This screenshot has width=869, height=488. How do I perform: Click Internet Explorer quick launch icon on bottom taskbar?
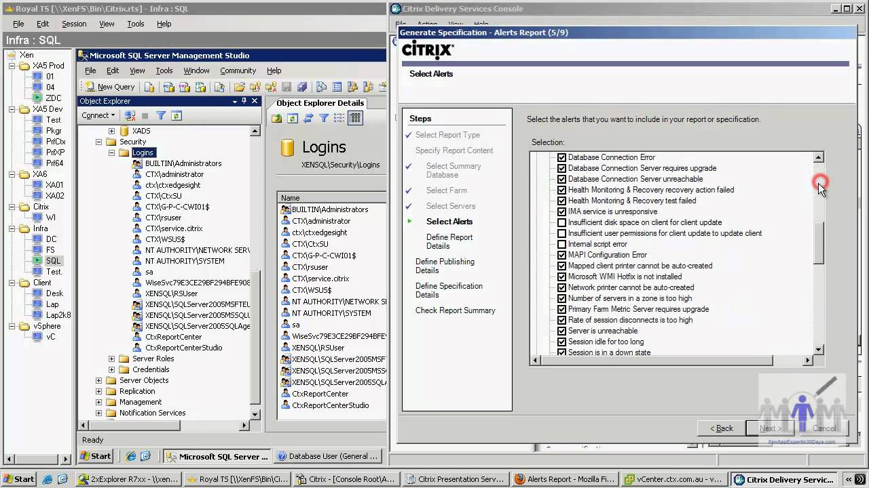(47, 479)
